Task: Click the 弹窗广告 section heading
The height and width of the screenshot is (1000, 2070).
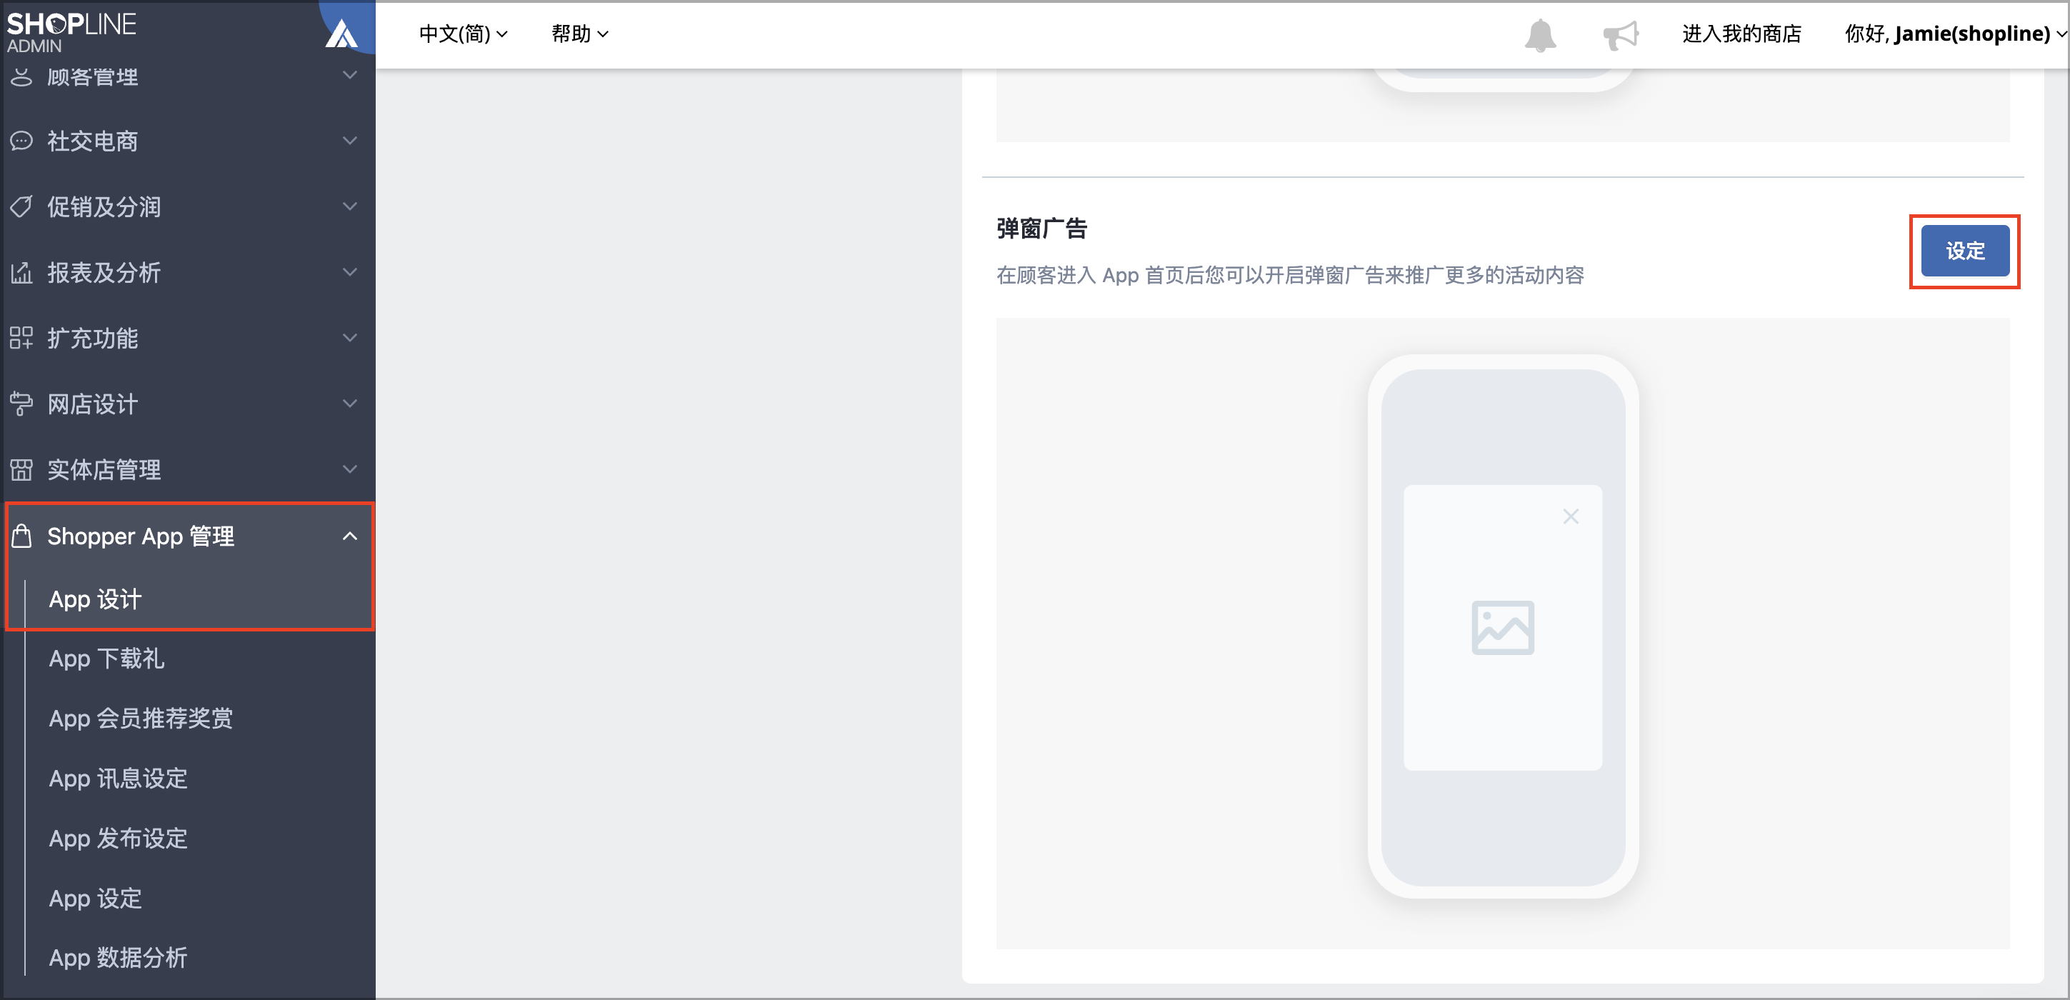Action: pos(1041,229)
